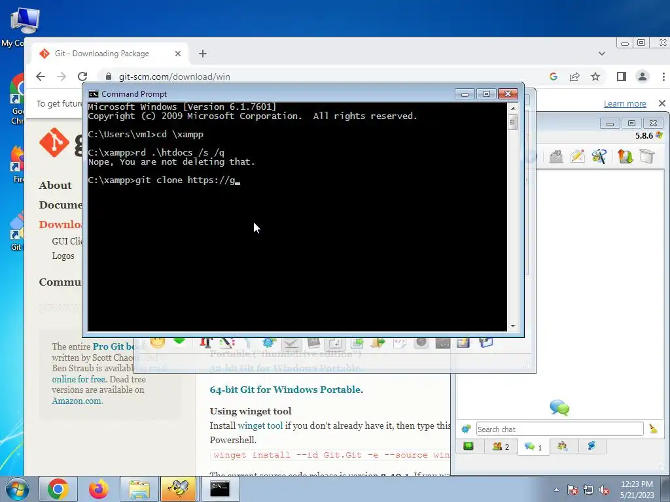
Task: Click the Command Prompt scrollbar thumb
Action: [x=513, y=122]
